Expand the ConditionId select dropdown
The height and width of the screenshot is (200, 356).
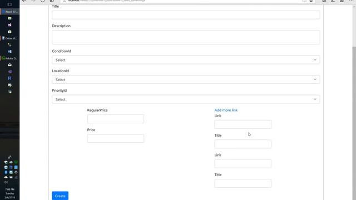point(186,60)
